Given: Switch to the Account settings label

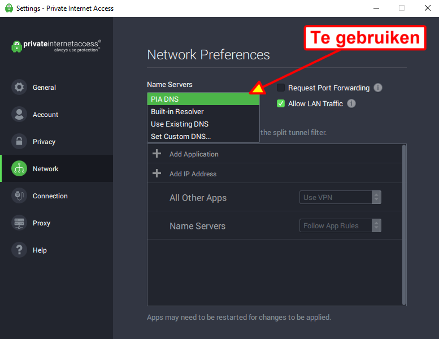Looking at the screenshot, I should coord(45,115).
